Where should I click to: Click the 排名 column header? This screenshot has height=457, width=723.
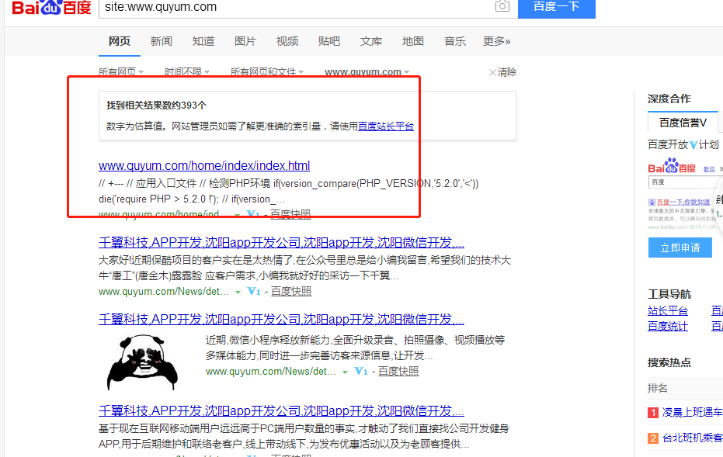coord(658,389)
